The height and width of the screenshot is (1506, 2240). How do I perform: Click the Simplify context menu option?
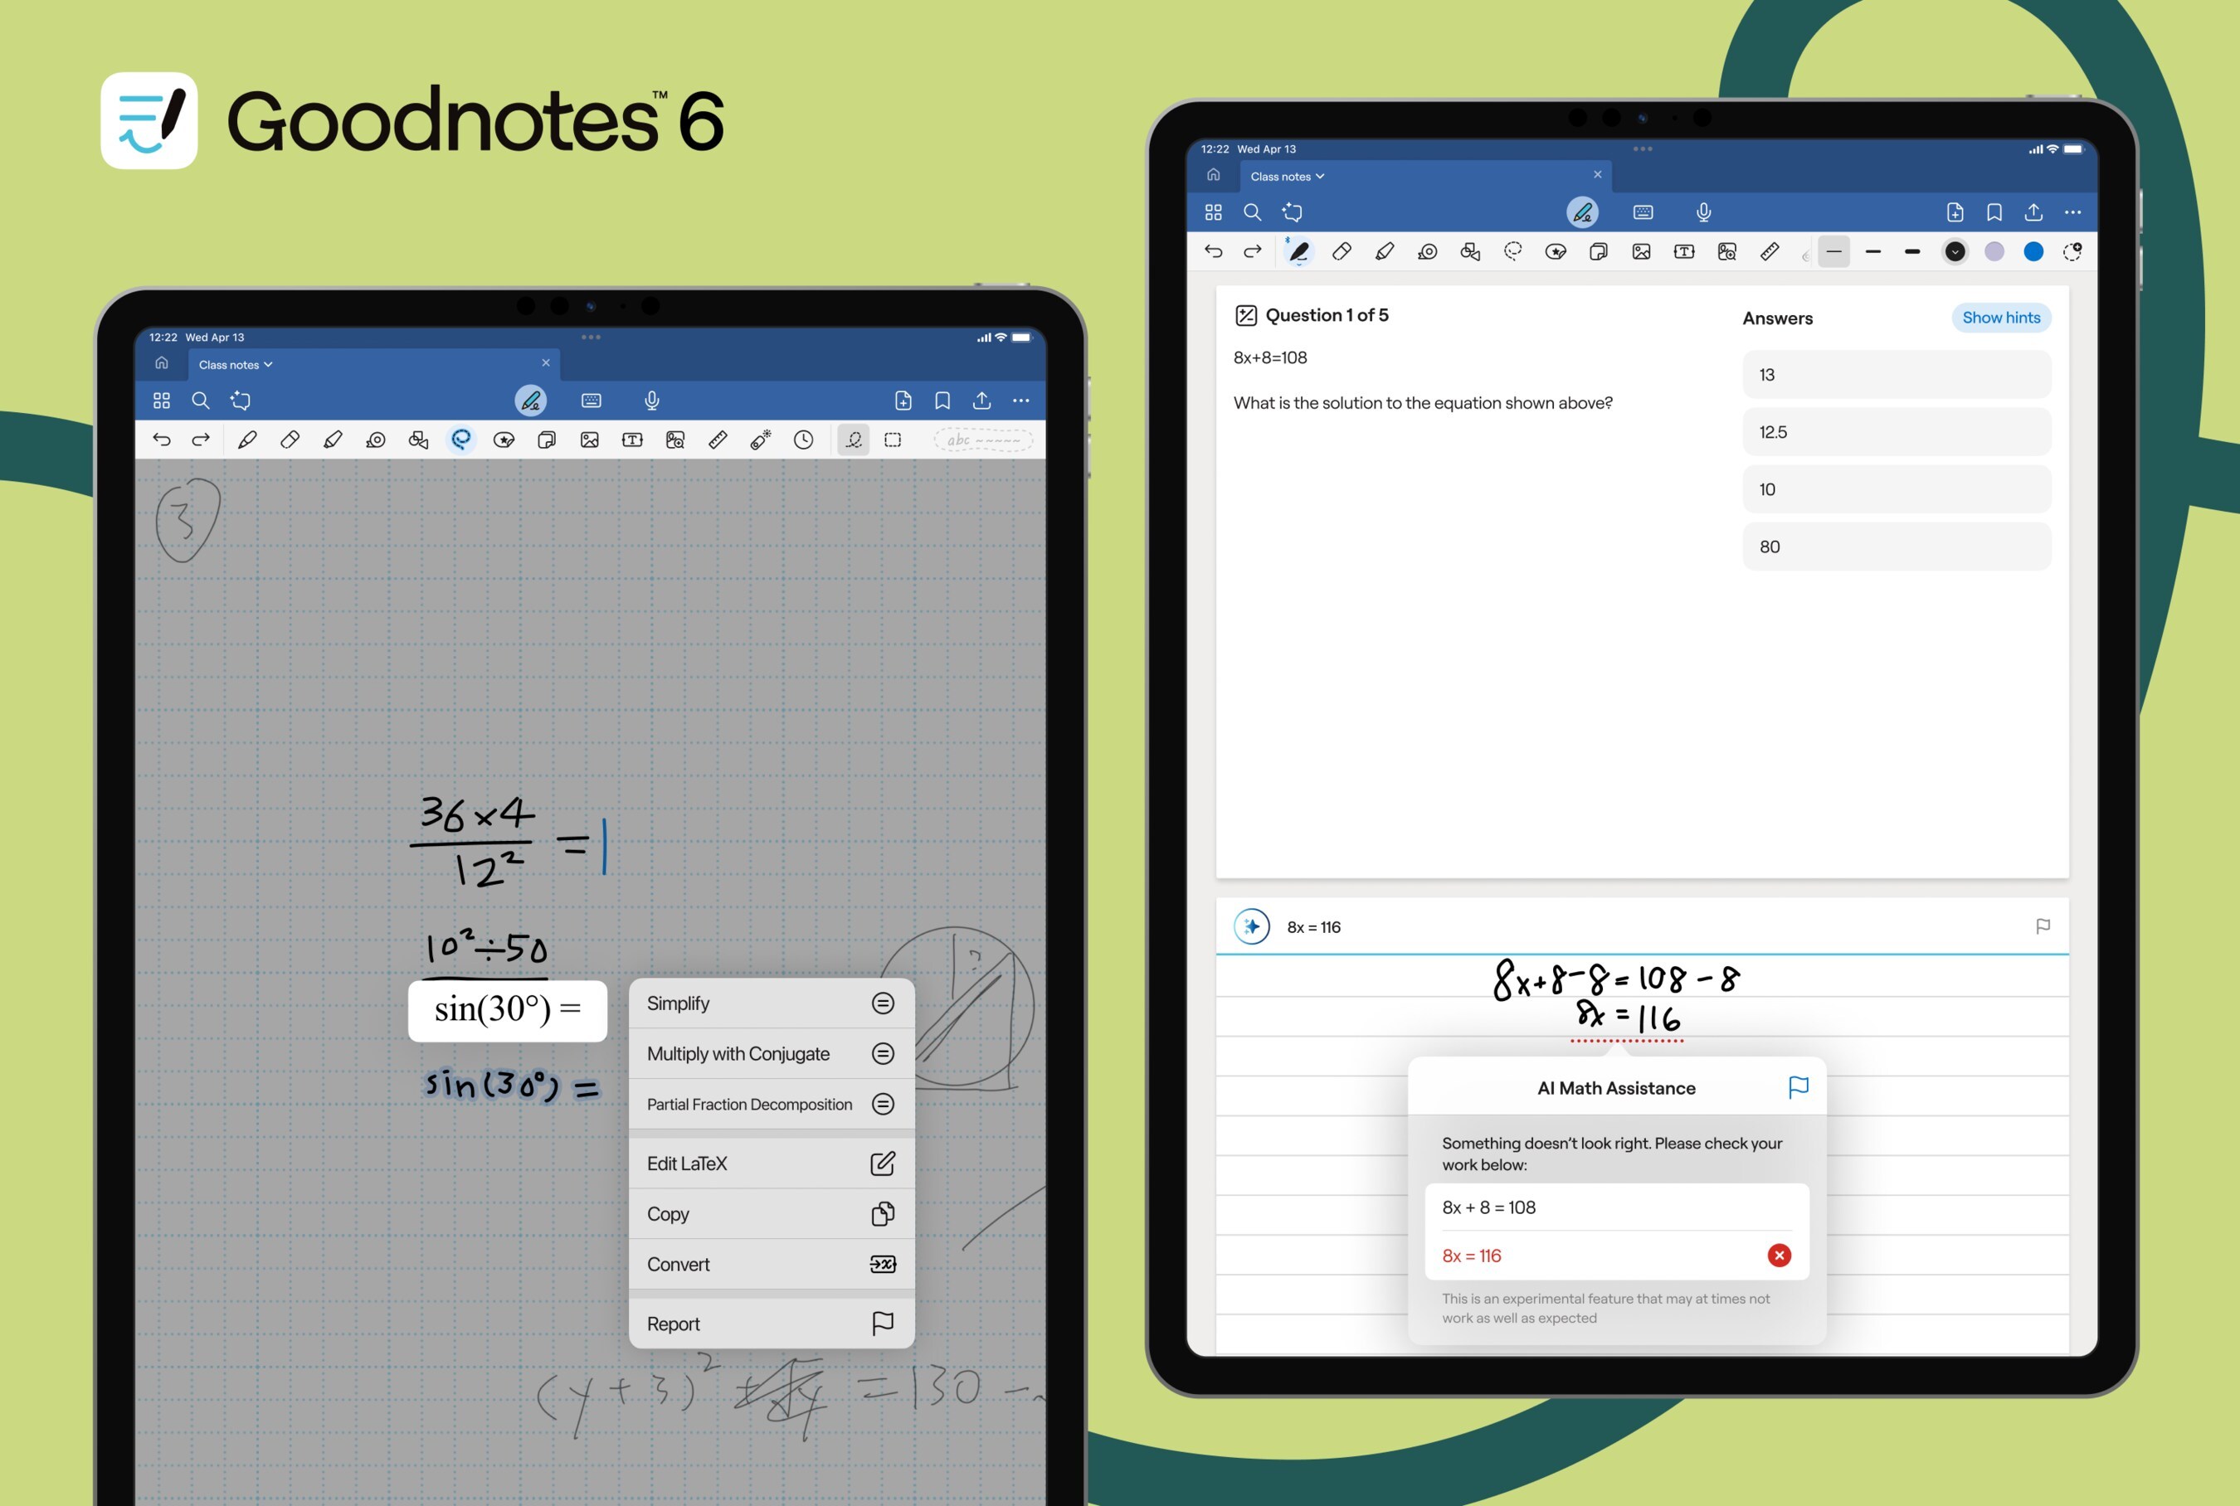coord(765,1003)
